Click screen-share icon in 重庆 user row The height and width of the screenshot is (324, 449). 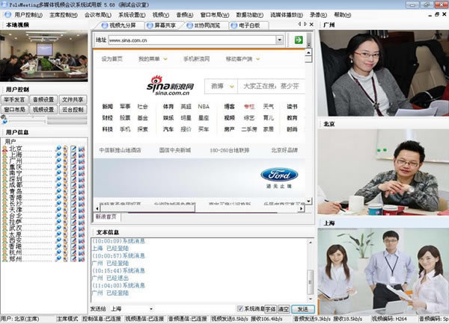coord(82,167)
